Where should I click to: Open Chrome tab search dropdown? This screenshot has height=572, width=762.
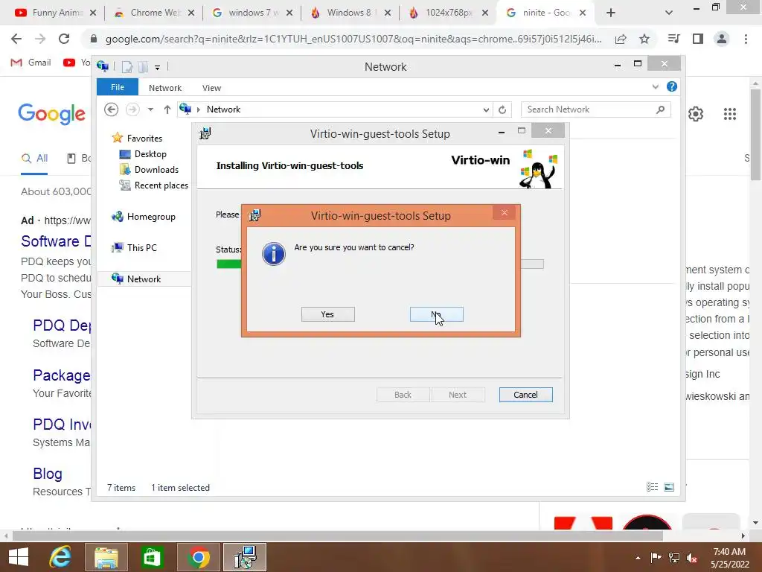click(669, 13)
